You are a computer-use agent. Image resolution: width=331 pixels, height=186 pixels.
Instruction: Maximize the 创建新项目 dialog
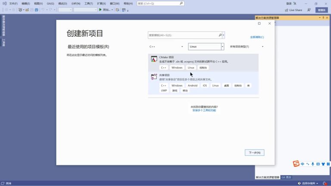[259, 23]
